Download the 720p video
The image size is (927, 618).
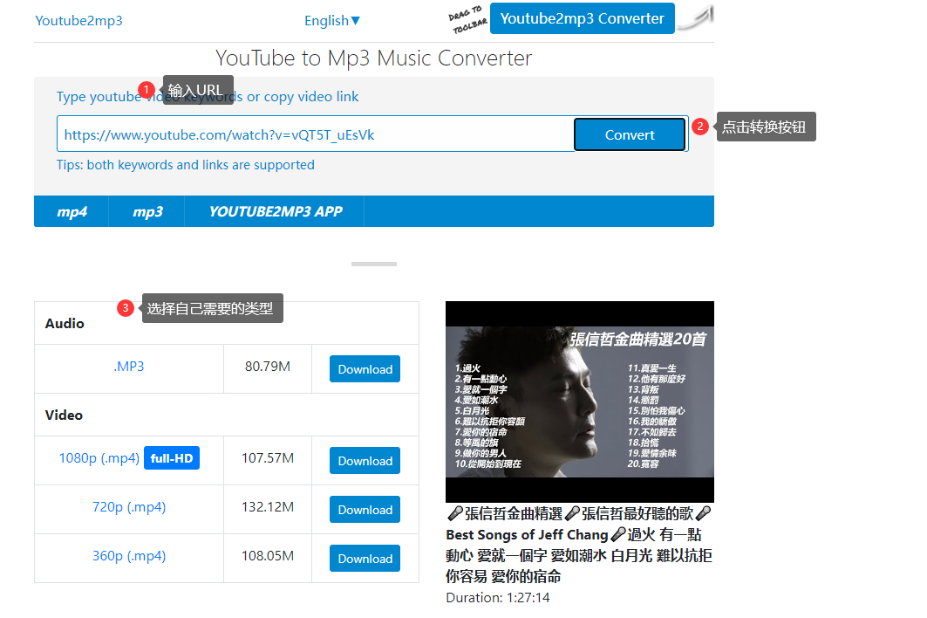click(365, 510)
